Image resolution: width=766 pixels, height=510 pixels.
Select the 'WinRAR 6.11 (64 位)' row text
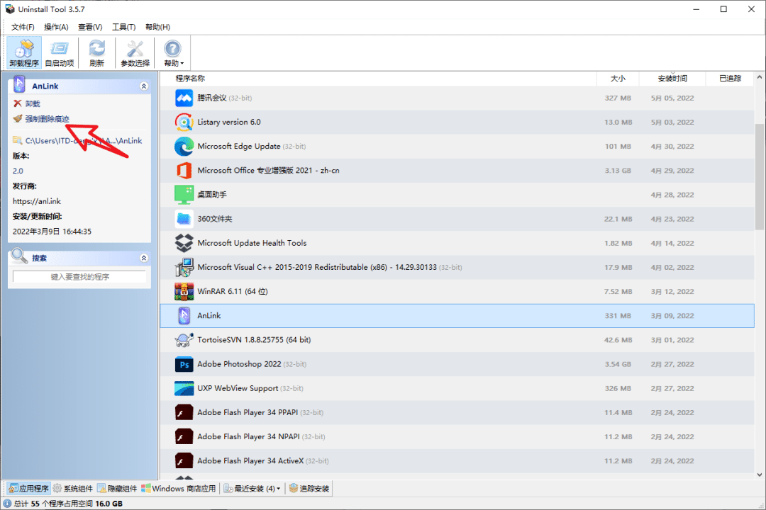(x=233, y=291)
